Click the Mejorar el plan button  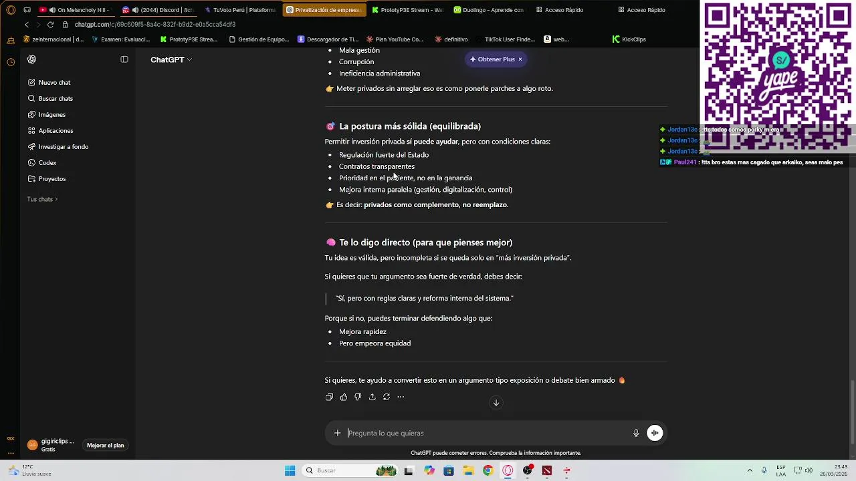coord(106,446)
